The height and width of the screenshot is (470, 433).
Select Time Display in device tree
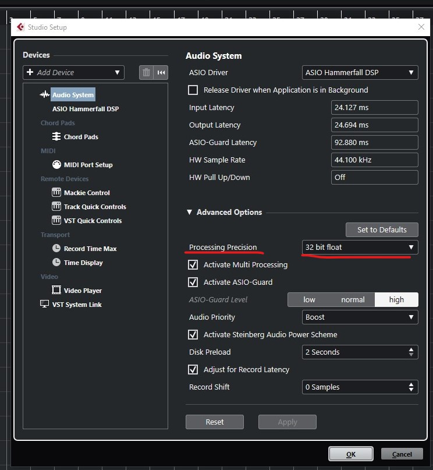point(83,263)
